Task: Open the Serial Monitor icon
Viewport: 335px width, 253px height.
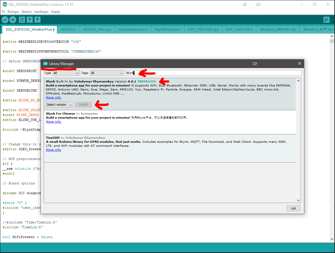Action: click(326, 20)
